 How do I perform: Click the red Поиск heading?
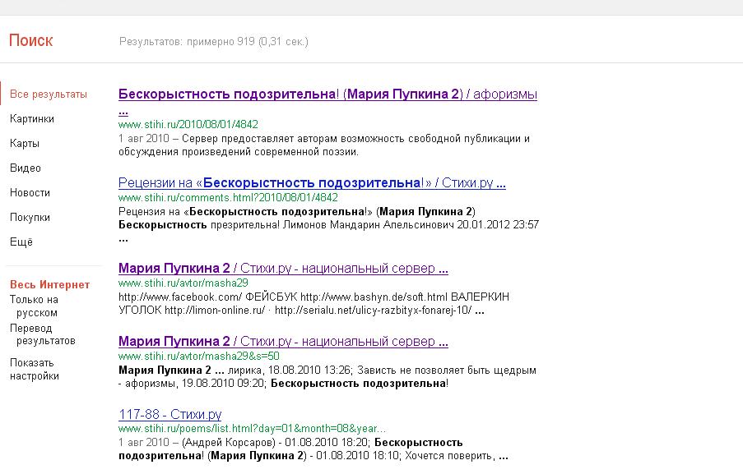pos(30,40)
